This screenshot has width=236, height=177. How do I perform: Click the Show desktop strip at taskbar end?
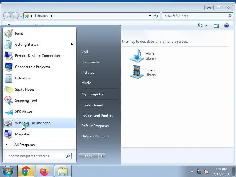(x=234, y=171)
